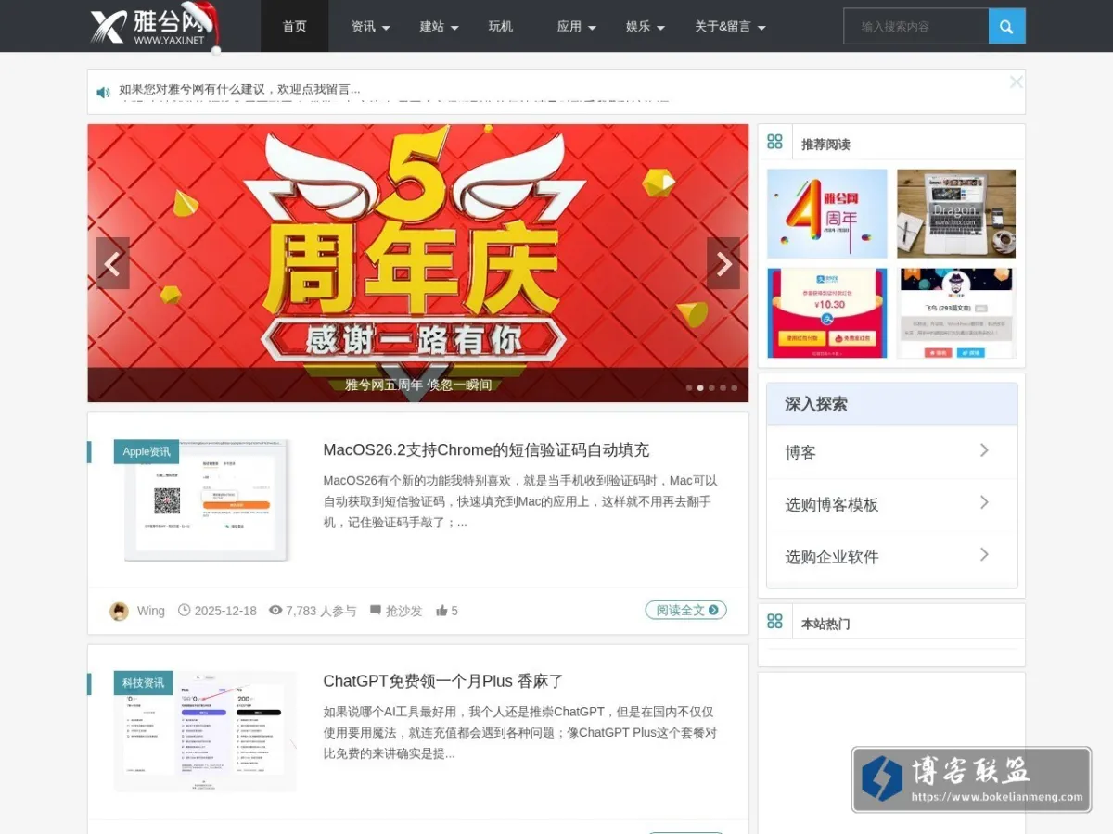Click the 抢沙发 comment link

(403, 611)
